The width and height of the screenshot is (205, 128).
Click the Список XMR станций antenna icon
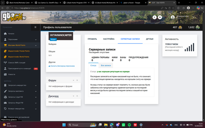(5, 63)
